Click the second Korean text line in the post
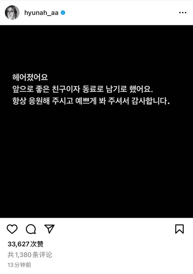Image resolution: width=193 pixels, height=274 pixels. point(83,89)
